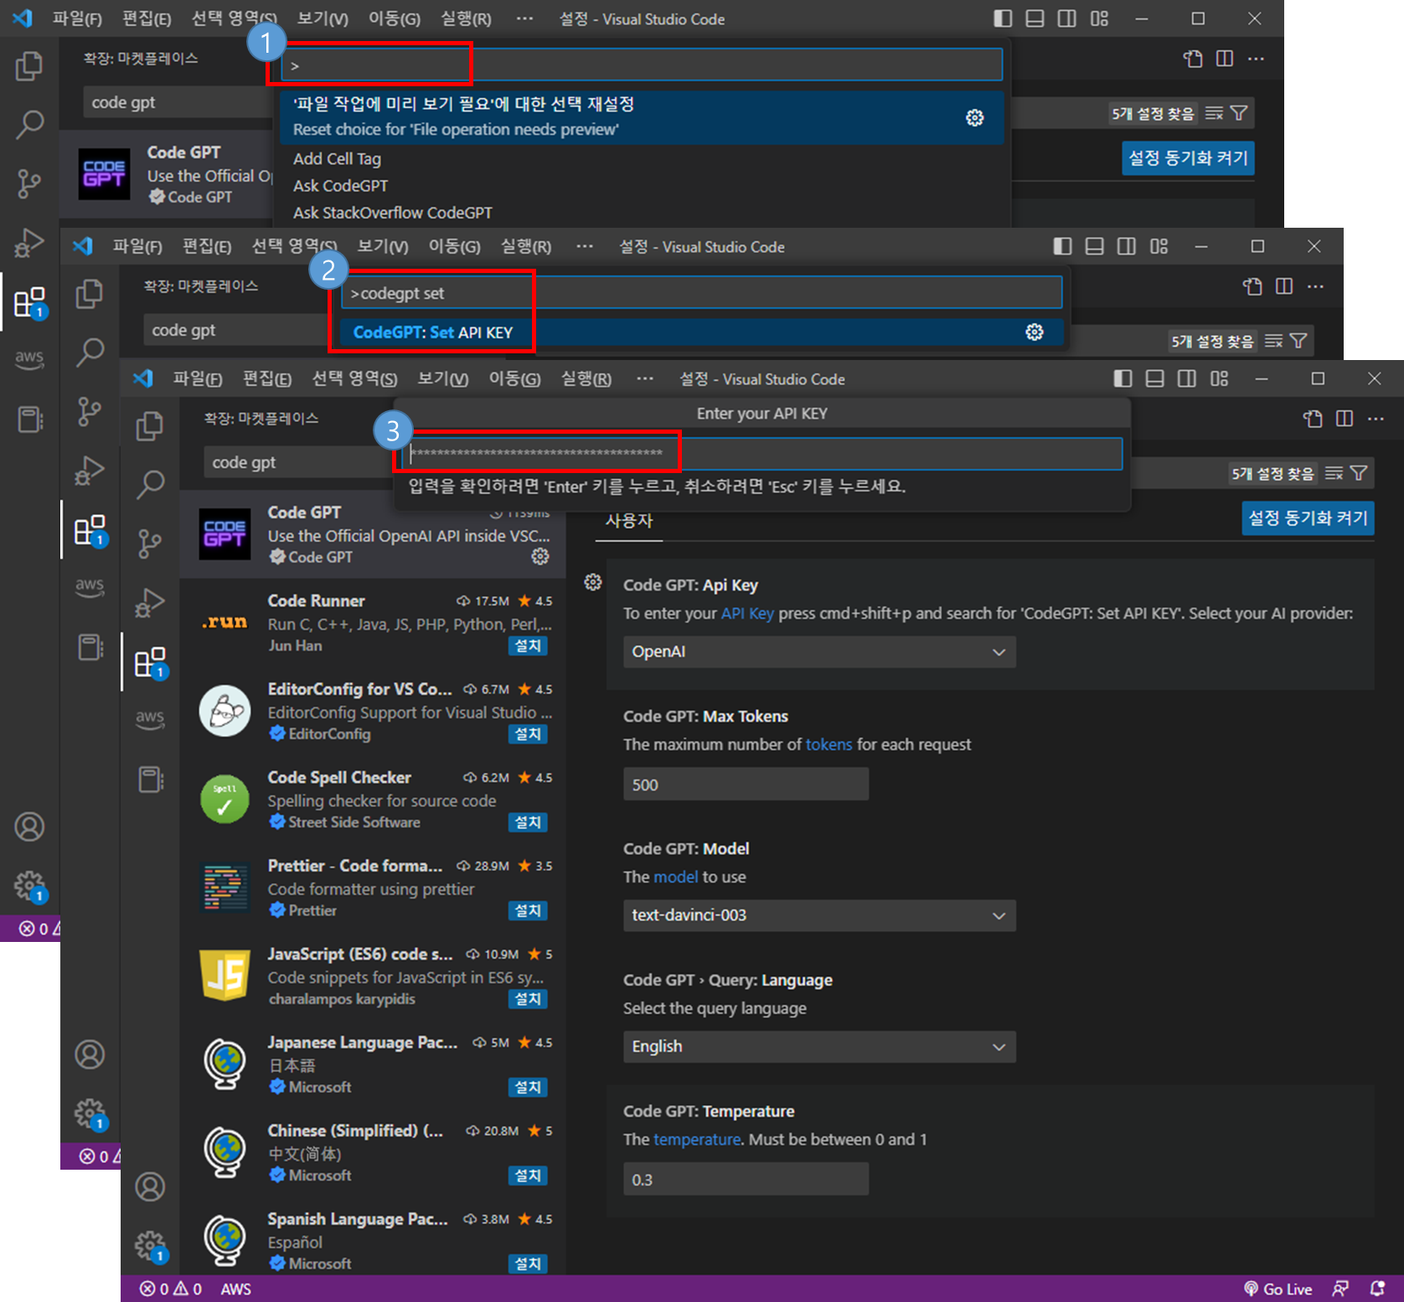Open filter settings funnel in front window

click(1359, 473)
